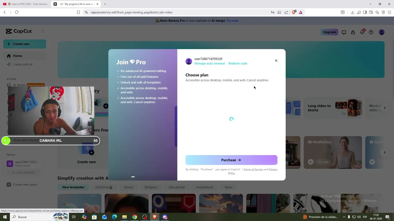Open a new browser tab
The height and width of the screenshot is (221, 394).
pos(105,4)
